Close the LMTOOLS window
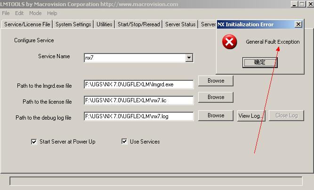Image resolution: width=314 pixels, height=190 pixels. tap(310, 4)
